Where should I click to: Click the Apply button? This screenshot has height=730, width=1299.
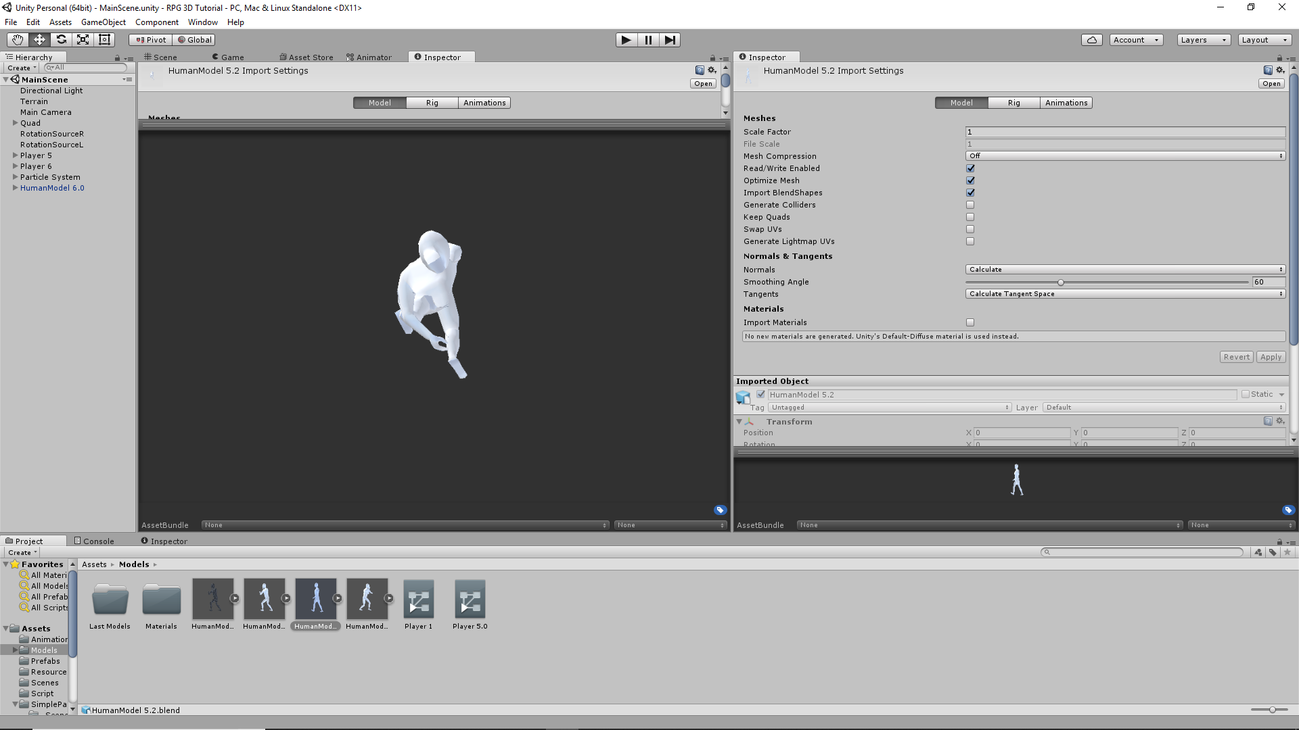[x=1271, y=357]
